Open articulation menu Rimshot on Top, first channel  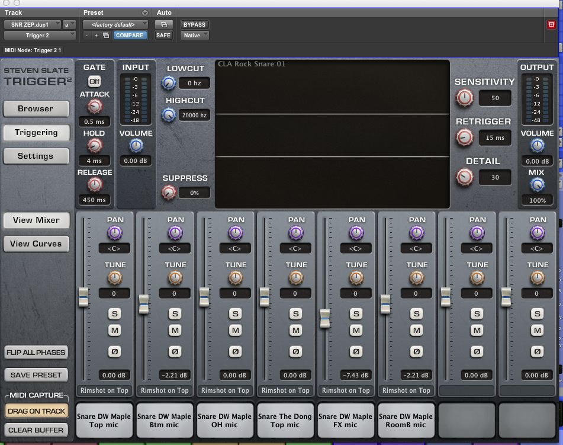[104, 390]
